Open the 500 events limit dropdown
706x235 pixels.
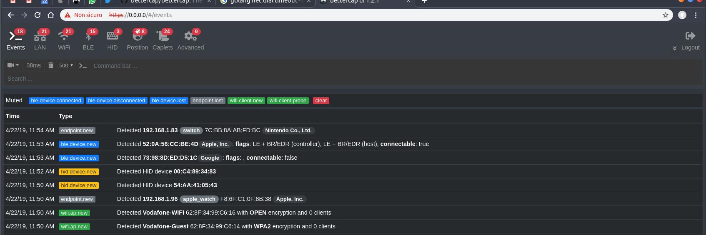pos(66,66)
